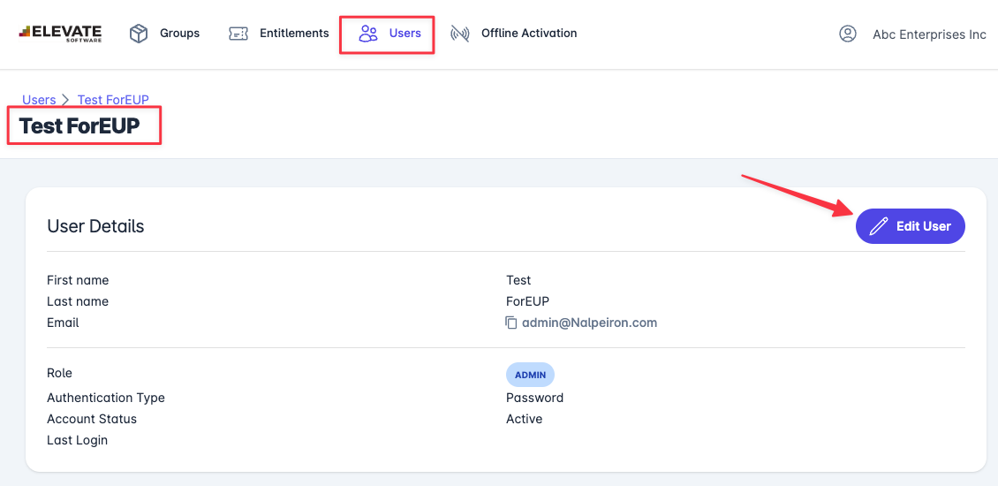
Task: Click the Active account status value
Action: tap(524, 419)
